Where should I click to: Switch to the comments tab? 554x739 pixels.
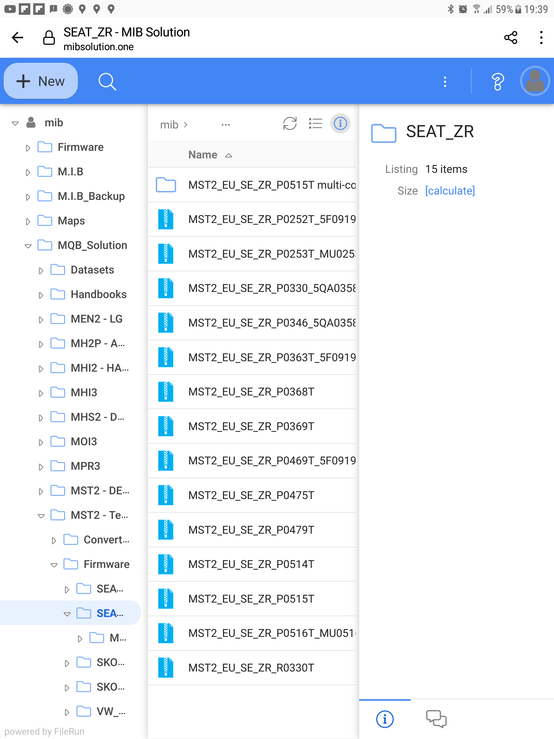(436, 719)
